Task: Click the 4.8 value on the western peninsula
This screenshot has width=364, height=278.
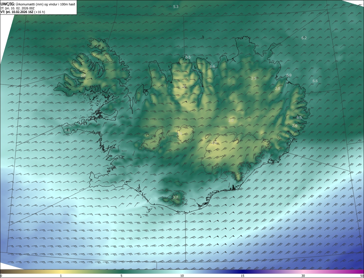Action: pos(67,130)
